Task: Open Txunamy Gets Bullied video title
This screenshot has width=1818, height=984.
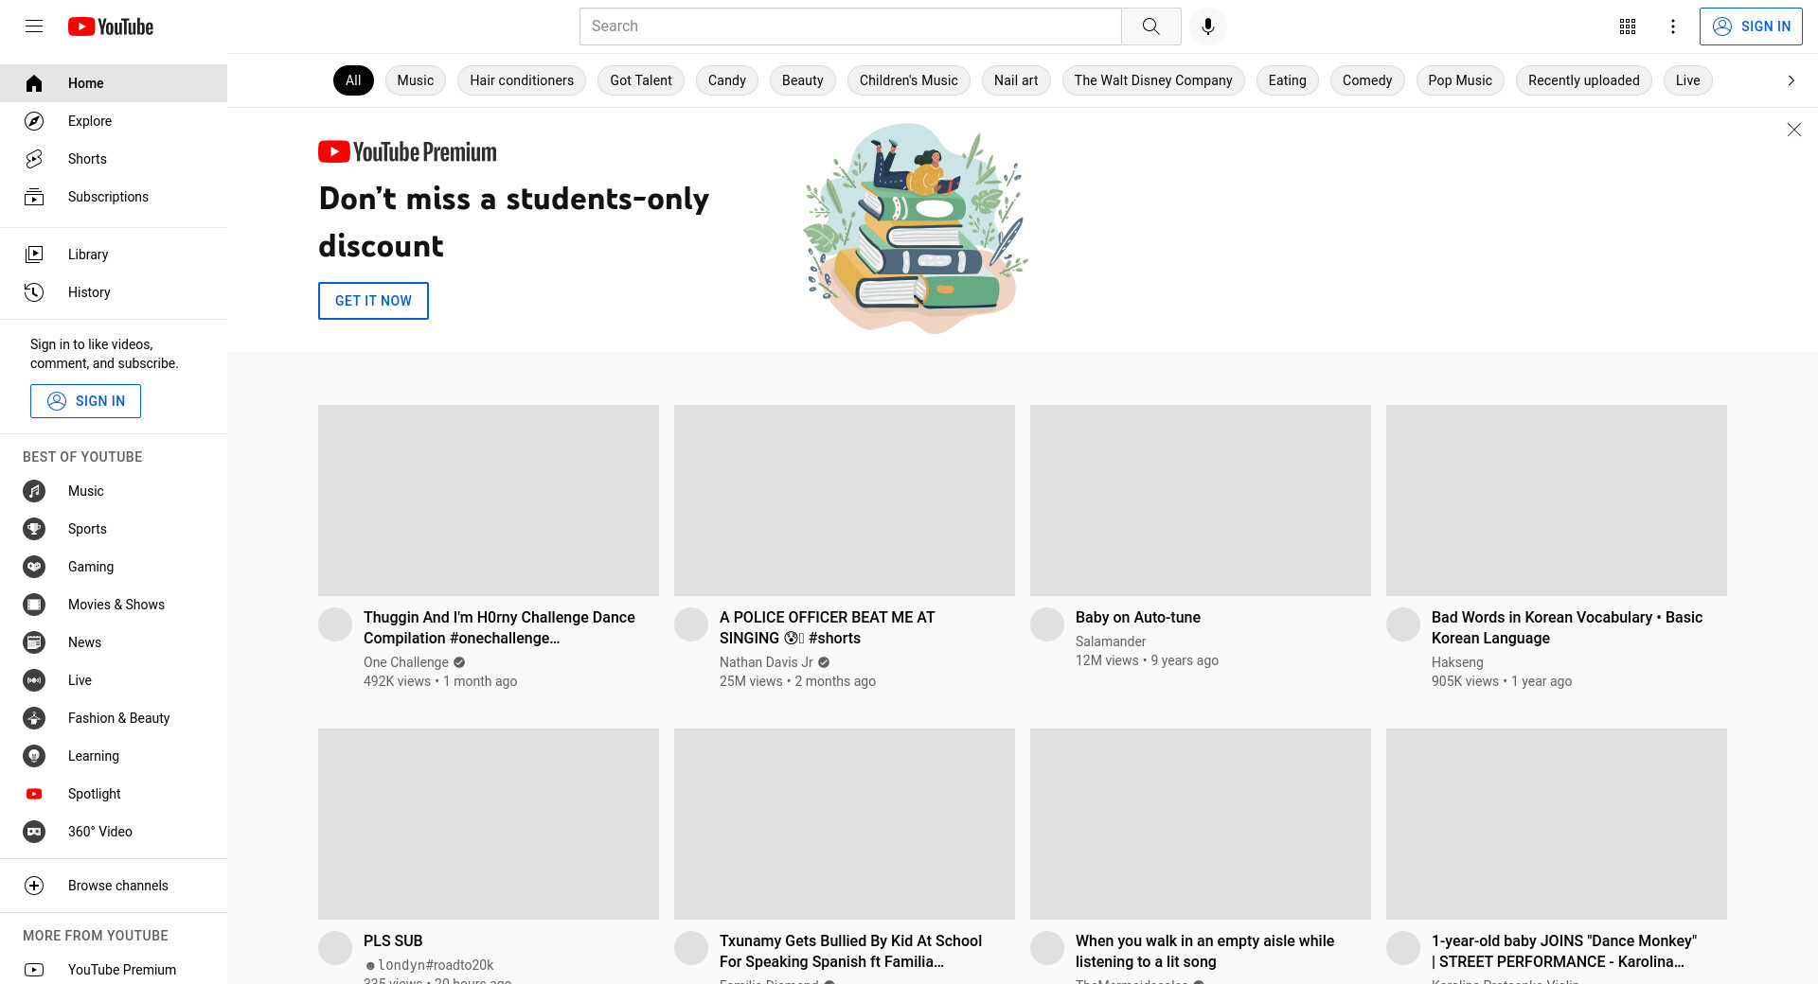Action: (850, 951)
